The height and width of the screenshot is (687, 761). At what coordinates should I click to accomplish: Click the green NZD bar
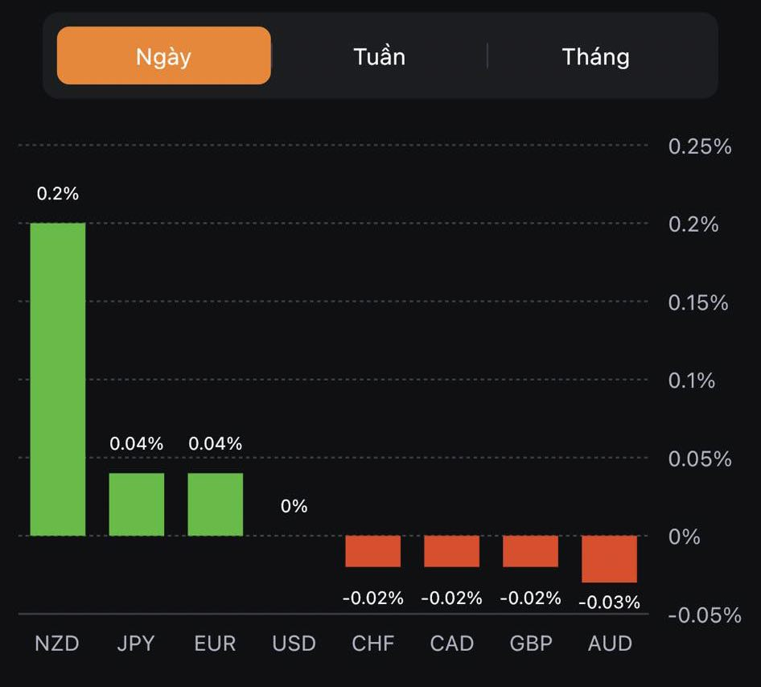[x=58, y=378]
